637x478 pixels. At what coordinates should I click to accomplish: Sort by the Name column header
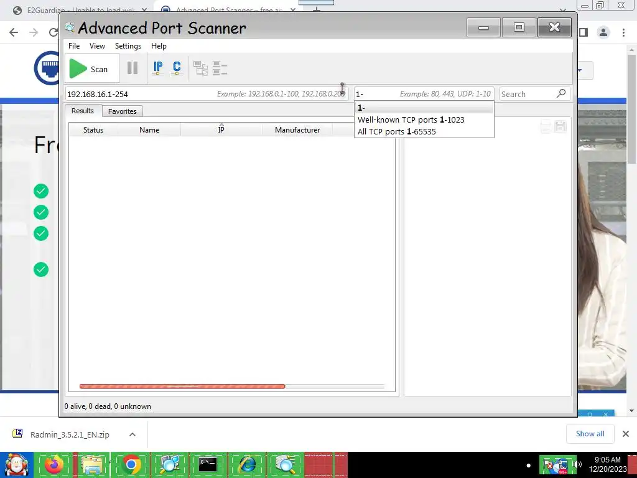click(x=149, y=130)
